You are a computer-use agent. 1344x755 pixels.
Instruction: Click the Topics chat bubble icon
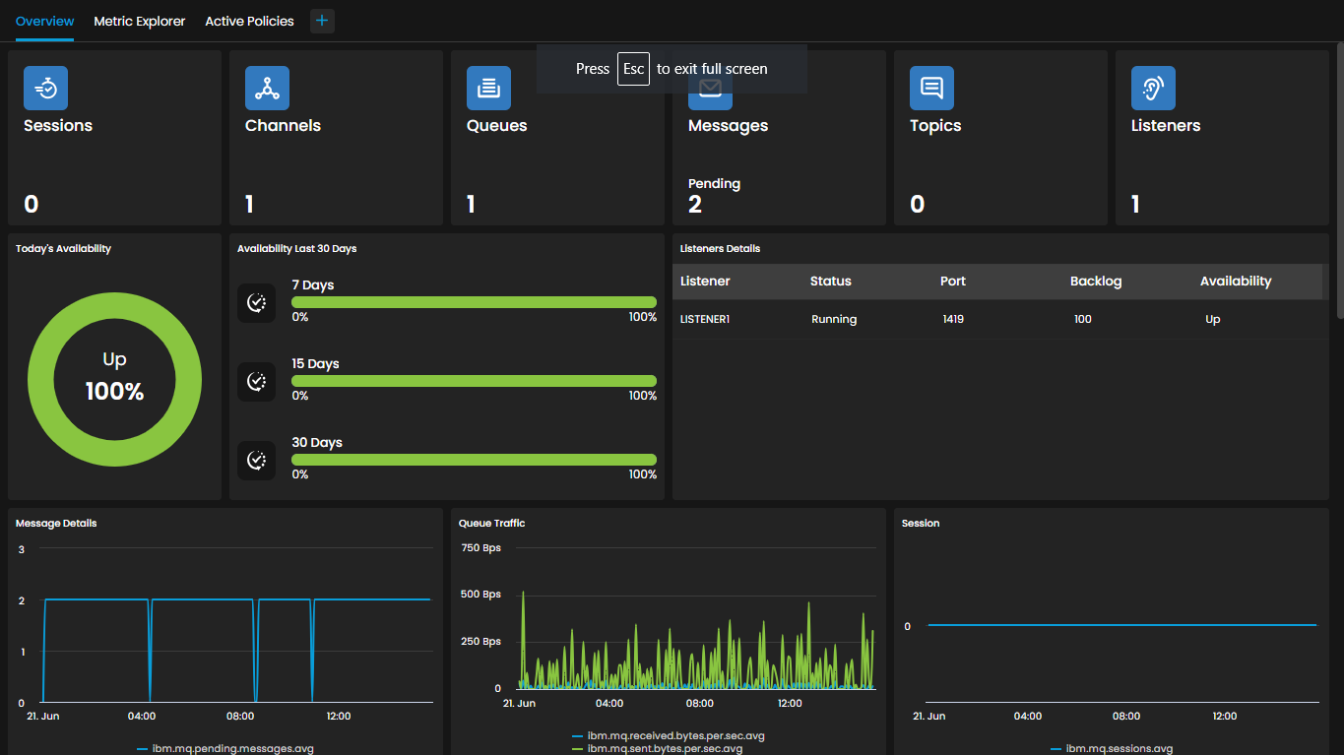[x=931, y=88]
